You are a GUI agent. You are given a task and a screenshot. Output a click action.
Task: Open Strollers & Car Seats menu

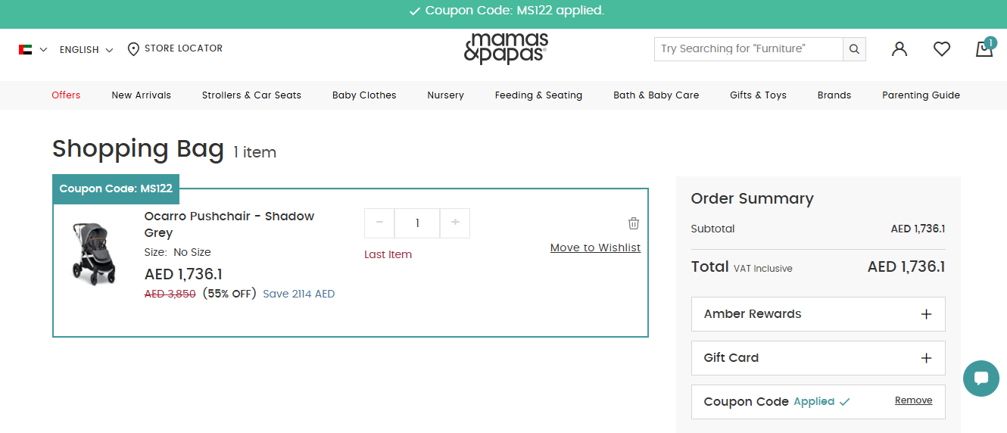pos(251,95)
